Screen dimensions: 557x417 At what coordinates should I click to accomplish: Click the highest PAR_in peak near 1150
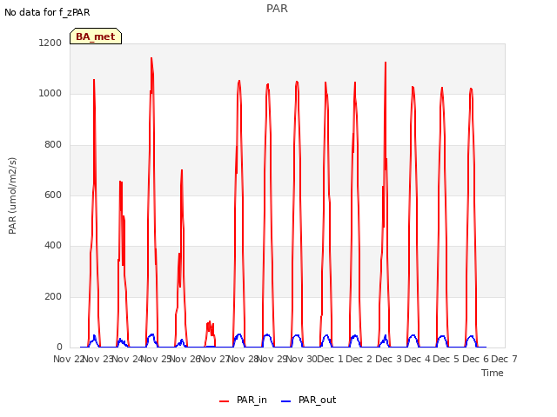coord(151,58)
